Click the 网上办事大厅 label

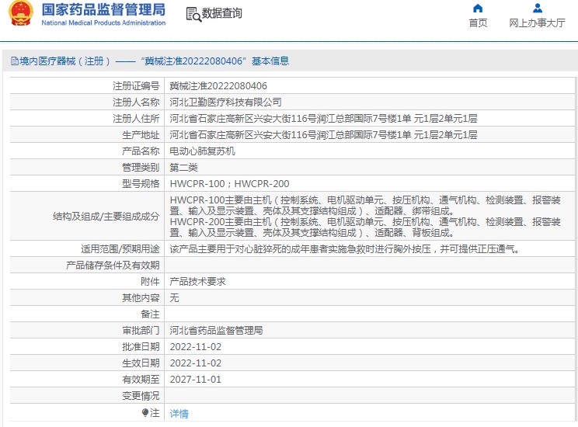coord(537,23)
